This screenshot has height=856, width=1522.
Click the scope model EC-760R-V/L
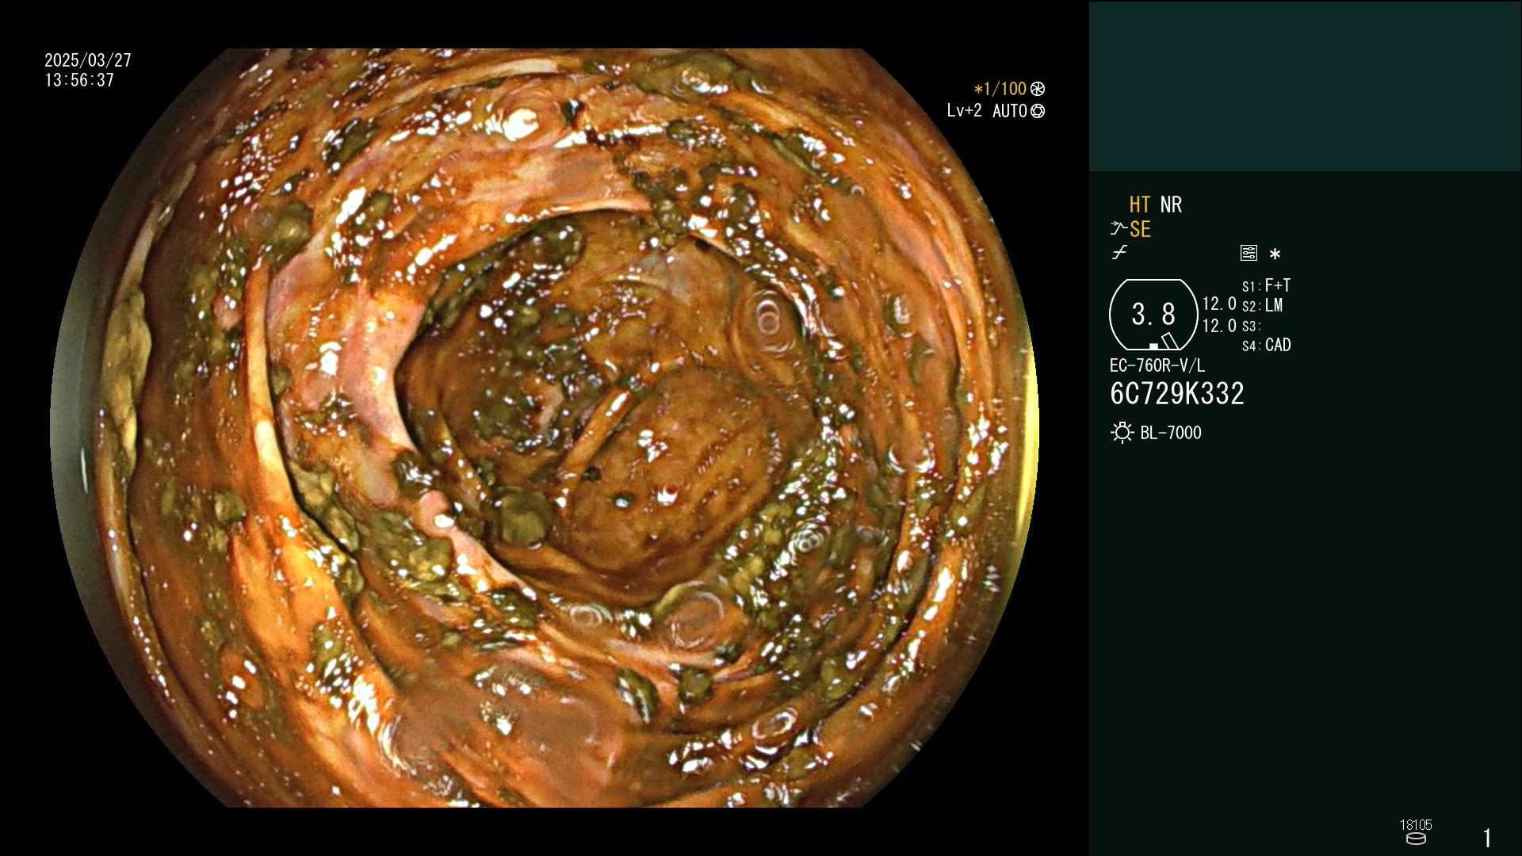[1157, 365]
